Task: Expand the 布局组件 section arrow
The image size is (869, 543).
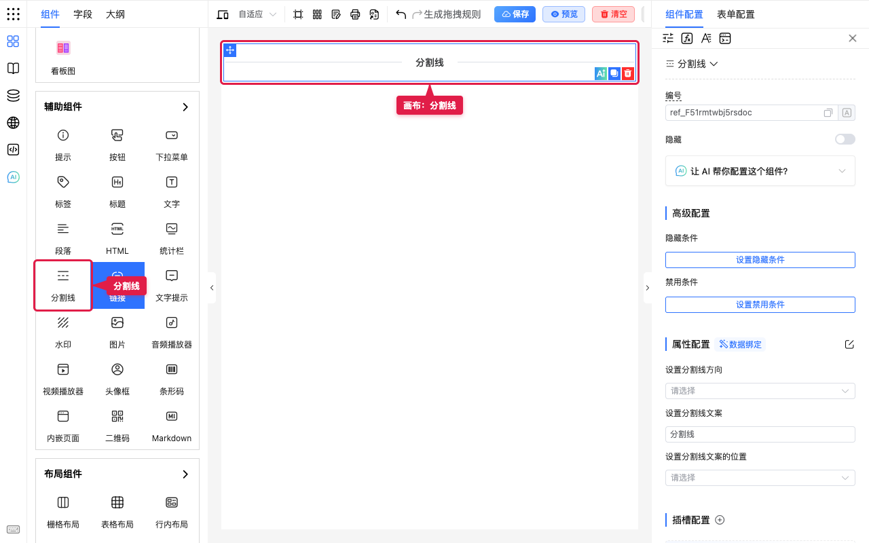Action: coord(185,474)
